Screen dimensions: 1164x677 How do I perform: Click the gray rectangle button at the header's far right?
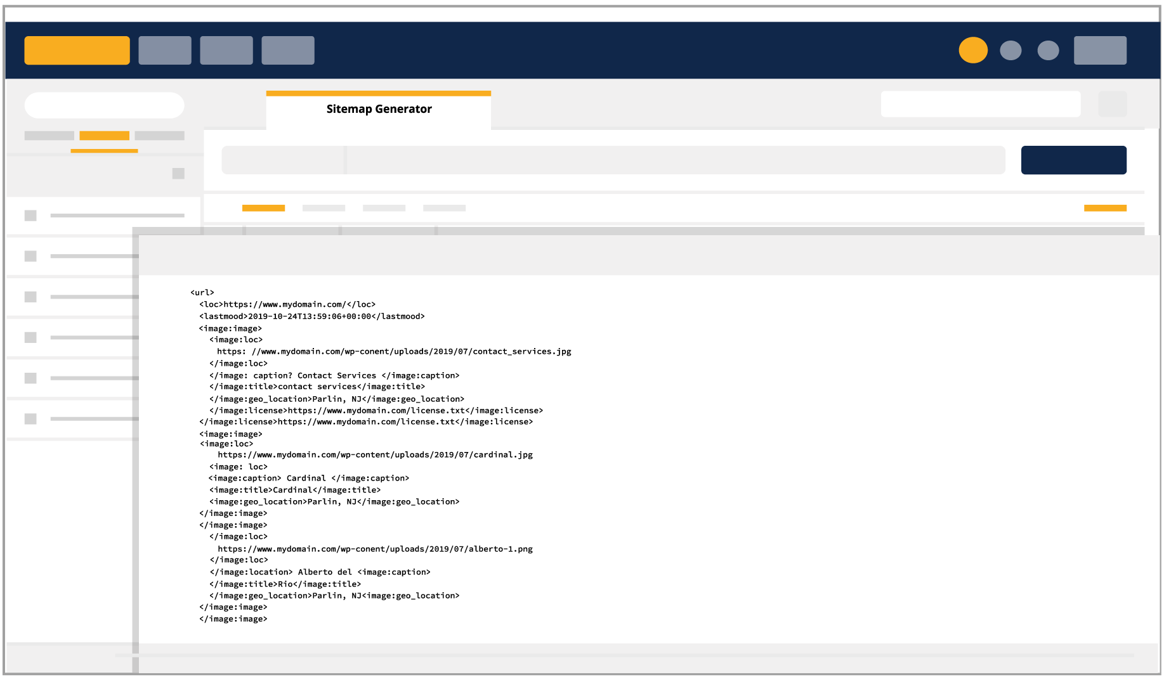pyautogui.click(x=1100, y=51)
